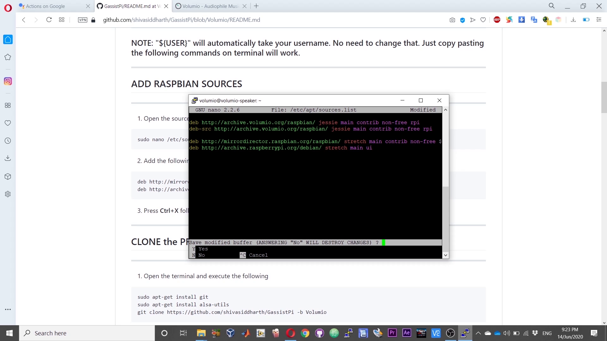Click the Cancel option in nano prompt
The width and height of the screenshot is (607, 341).
[258, 255]
